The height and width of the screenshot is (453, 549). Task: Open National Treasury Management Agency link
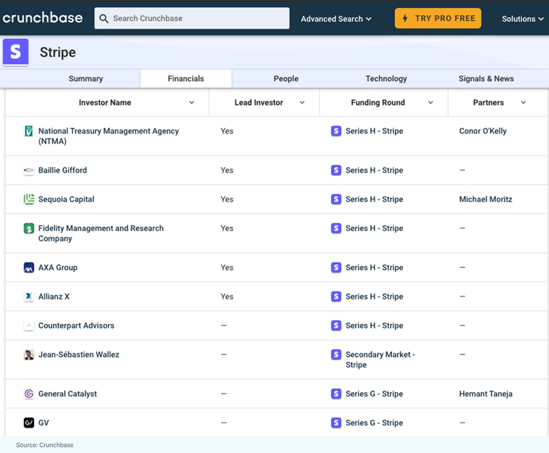pos(109,136)
